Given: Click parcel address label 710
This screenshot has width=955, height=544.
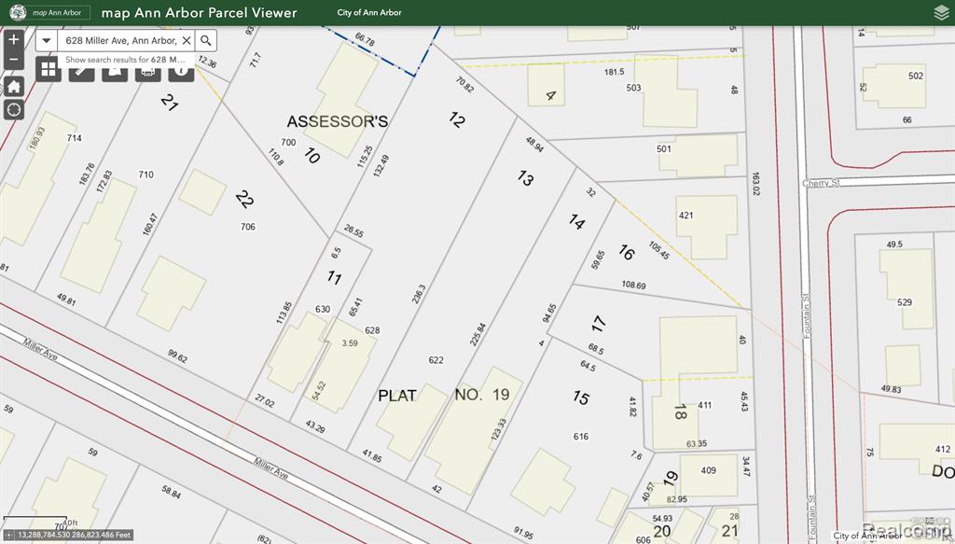Looking at the screenshot, I should point(145,174).
